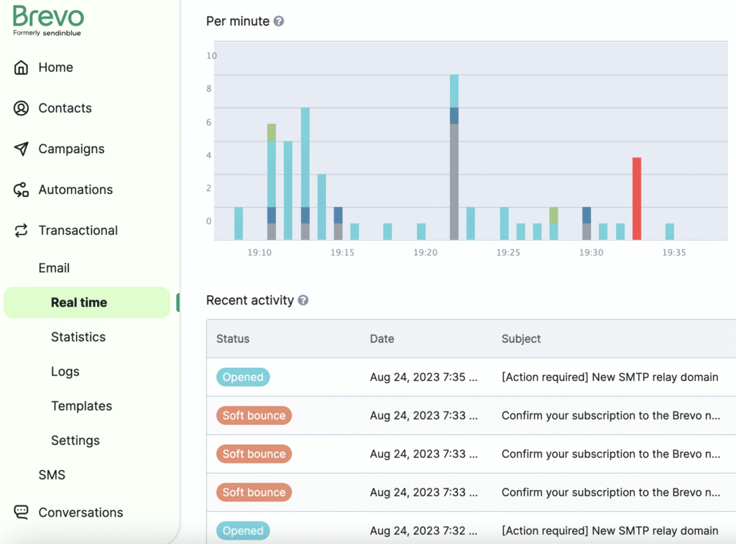Open transactional email Settings
This screenshot has width=736, height=544.
click(75, 441)
